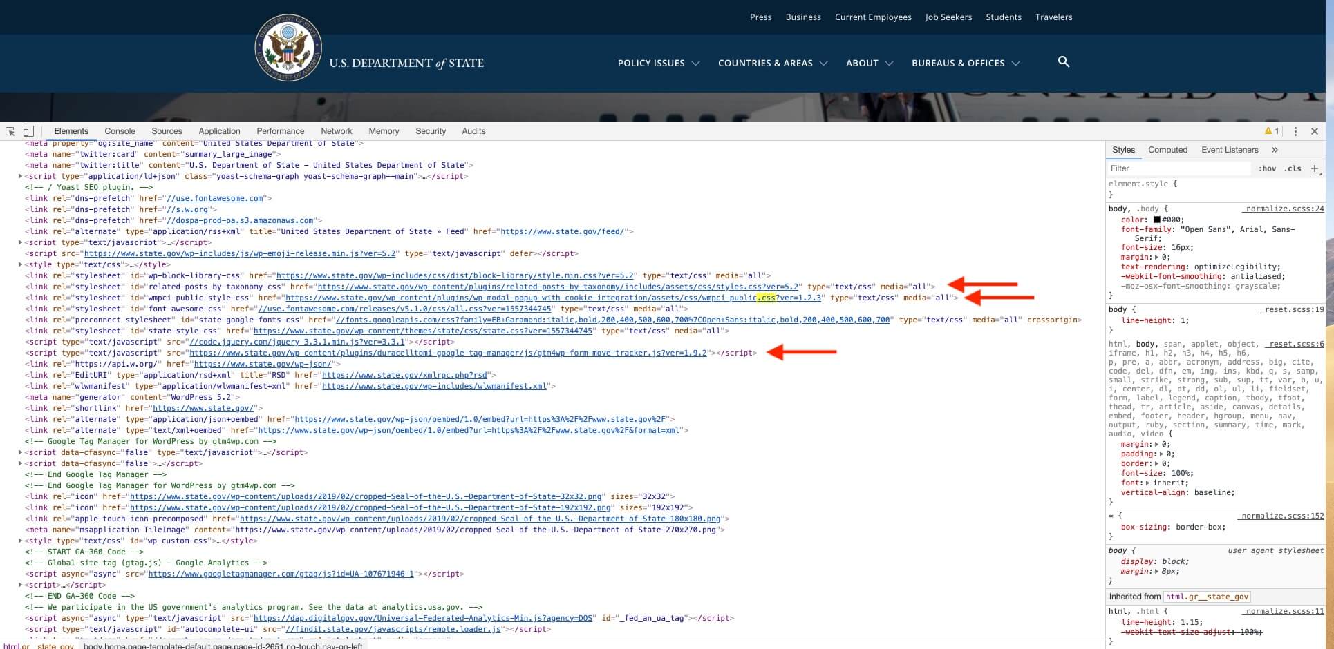Click the inspect element picker icon
The width and height of the screenshot is (1334, 649).
(10, 131)
